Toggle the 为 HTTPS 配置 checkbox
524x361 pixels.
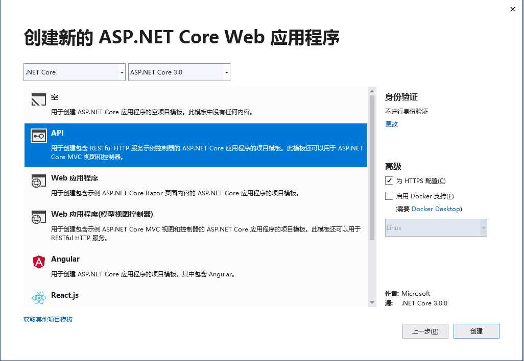pos(389,181)
